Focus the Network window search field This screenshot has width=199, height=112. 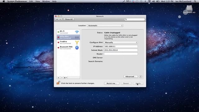coord(135,19)
